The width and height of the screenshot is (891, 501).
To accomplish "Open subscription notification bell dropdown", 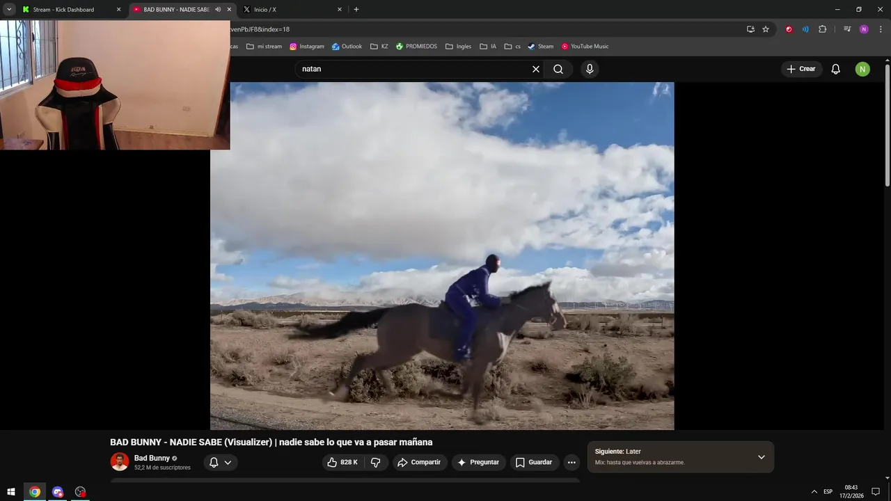I will click(221, 462).
